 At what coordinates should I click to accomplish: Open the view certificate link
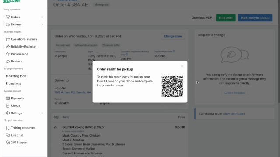pos(234,113)
